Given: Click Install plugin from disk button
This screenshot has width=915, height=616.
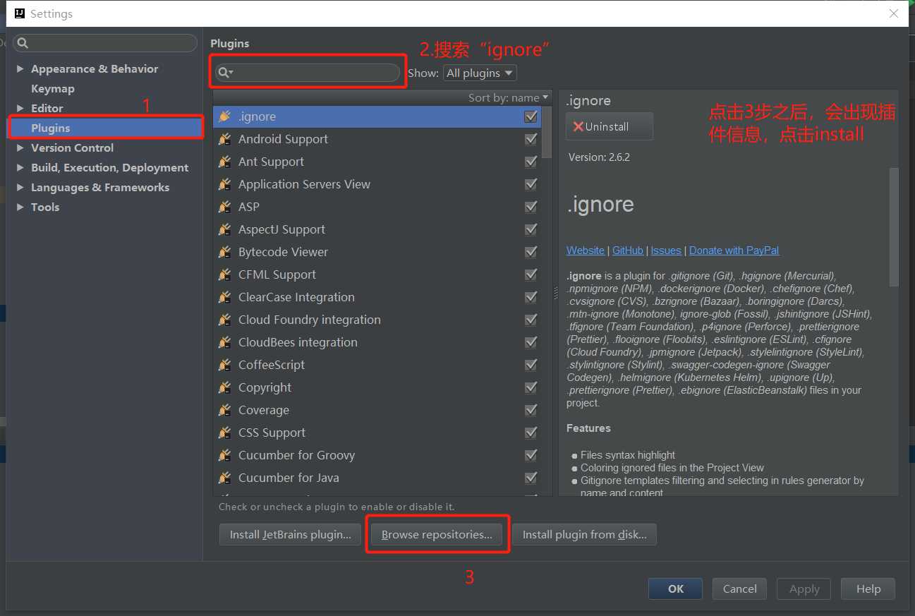Looking at the screenshot, I should tap(584, 534).
